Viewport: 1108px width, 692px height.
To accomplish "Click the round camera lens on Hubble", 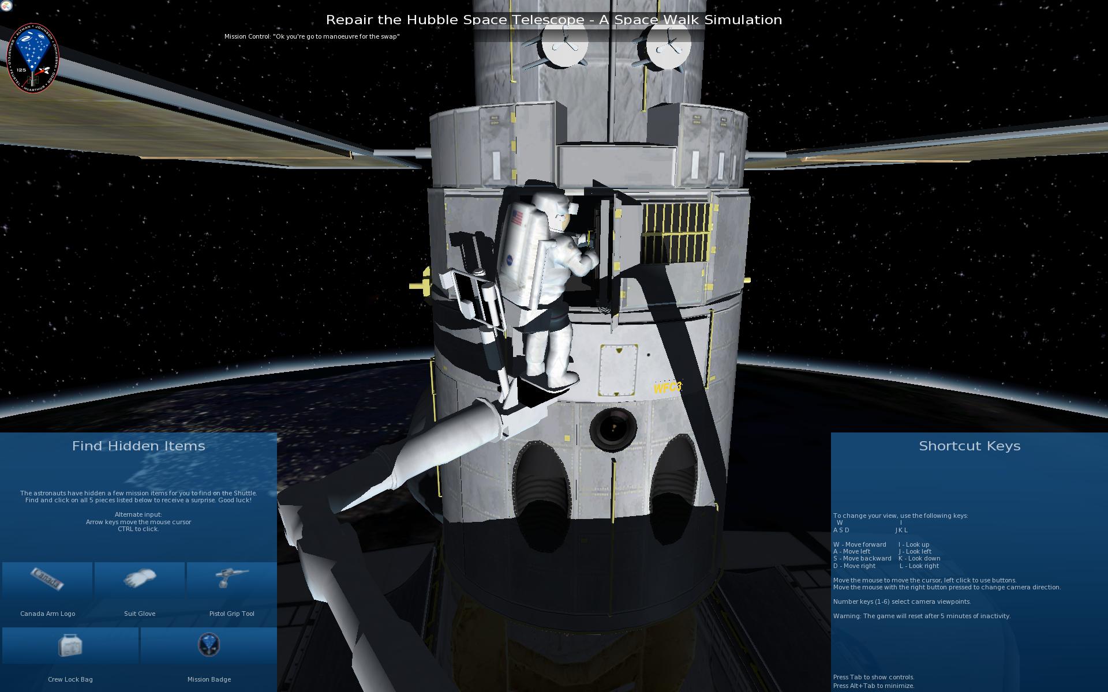I will click(x=612, y=430).
